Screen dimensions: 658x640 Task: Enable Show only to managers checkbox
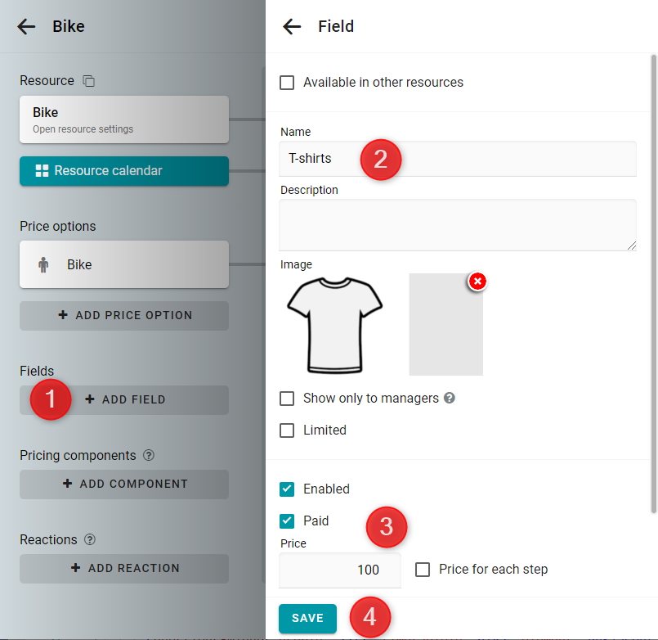pos(287,399)
